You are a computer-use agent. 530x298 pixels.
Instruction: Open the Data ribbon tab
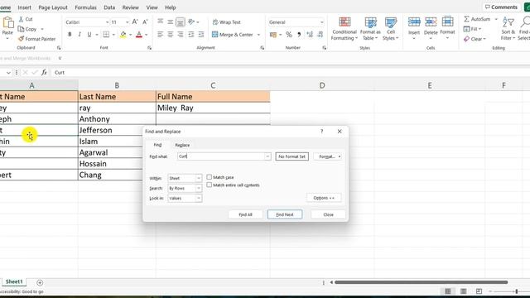(109, 7)
